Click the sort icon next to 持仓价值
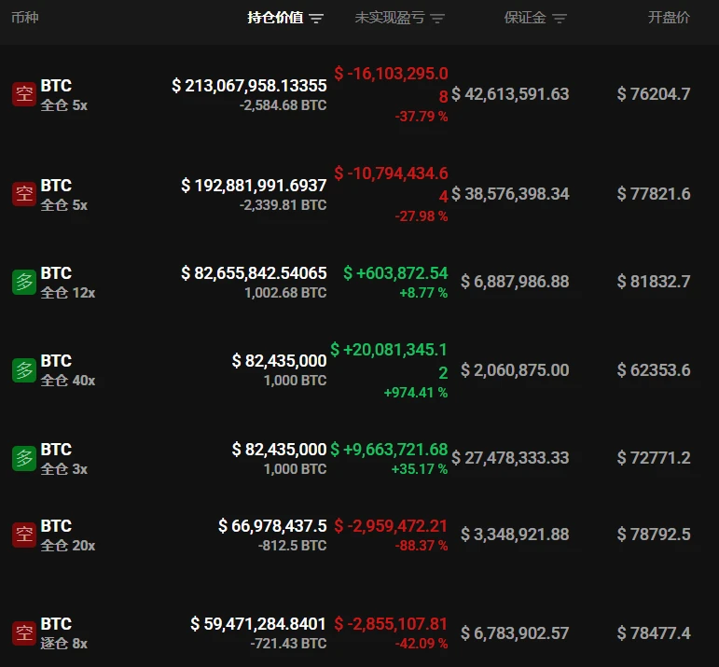Image resolution: width=719 pixels, height=667 pixels. tap(316, 19)
